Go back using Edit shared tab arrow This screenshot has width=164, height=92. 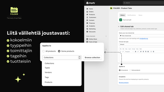click(119, 27)
